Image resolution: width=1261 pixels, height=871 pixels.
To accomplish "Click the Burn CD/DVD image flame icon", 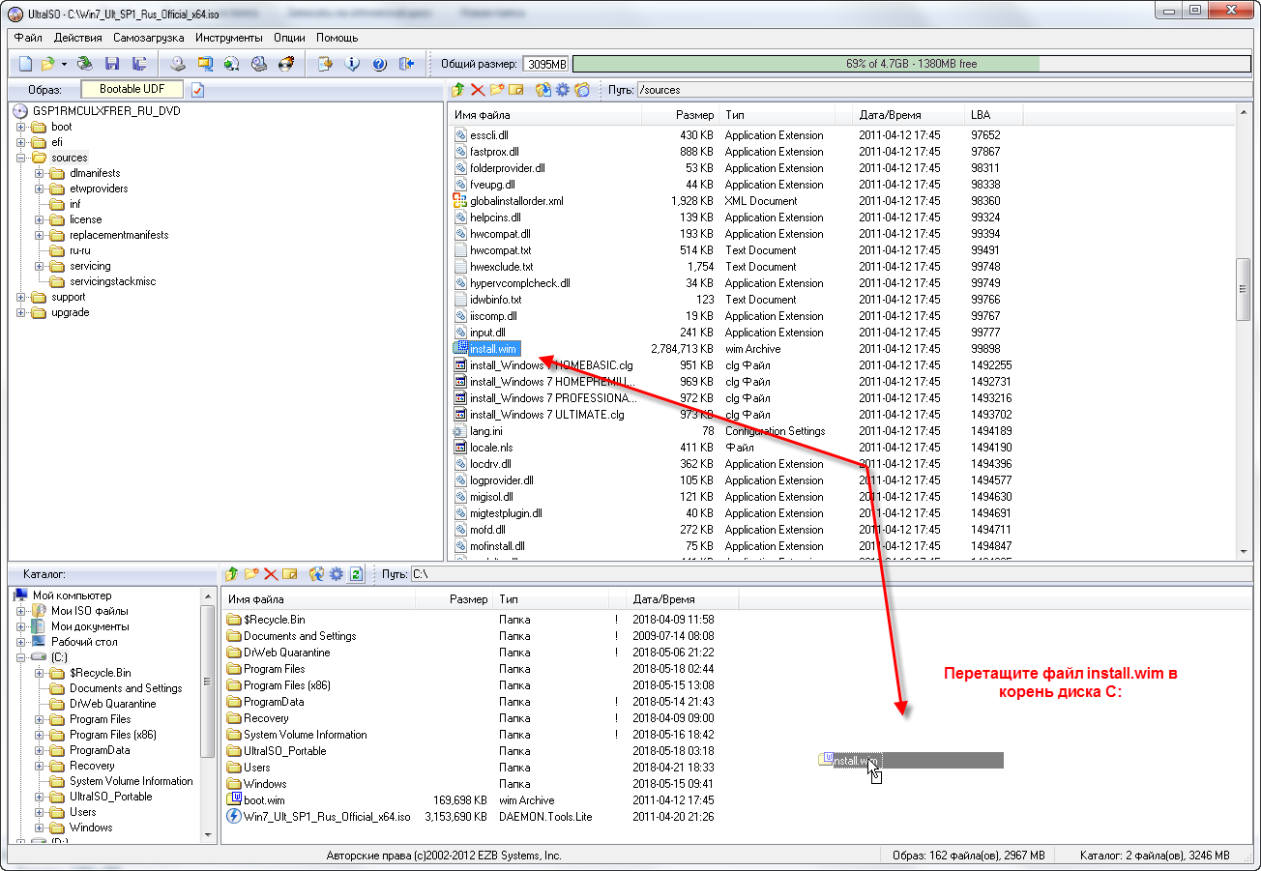I will (285, 64).
